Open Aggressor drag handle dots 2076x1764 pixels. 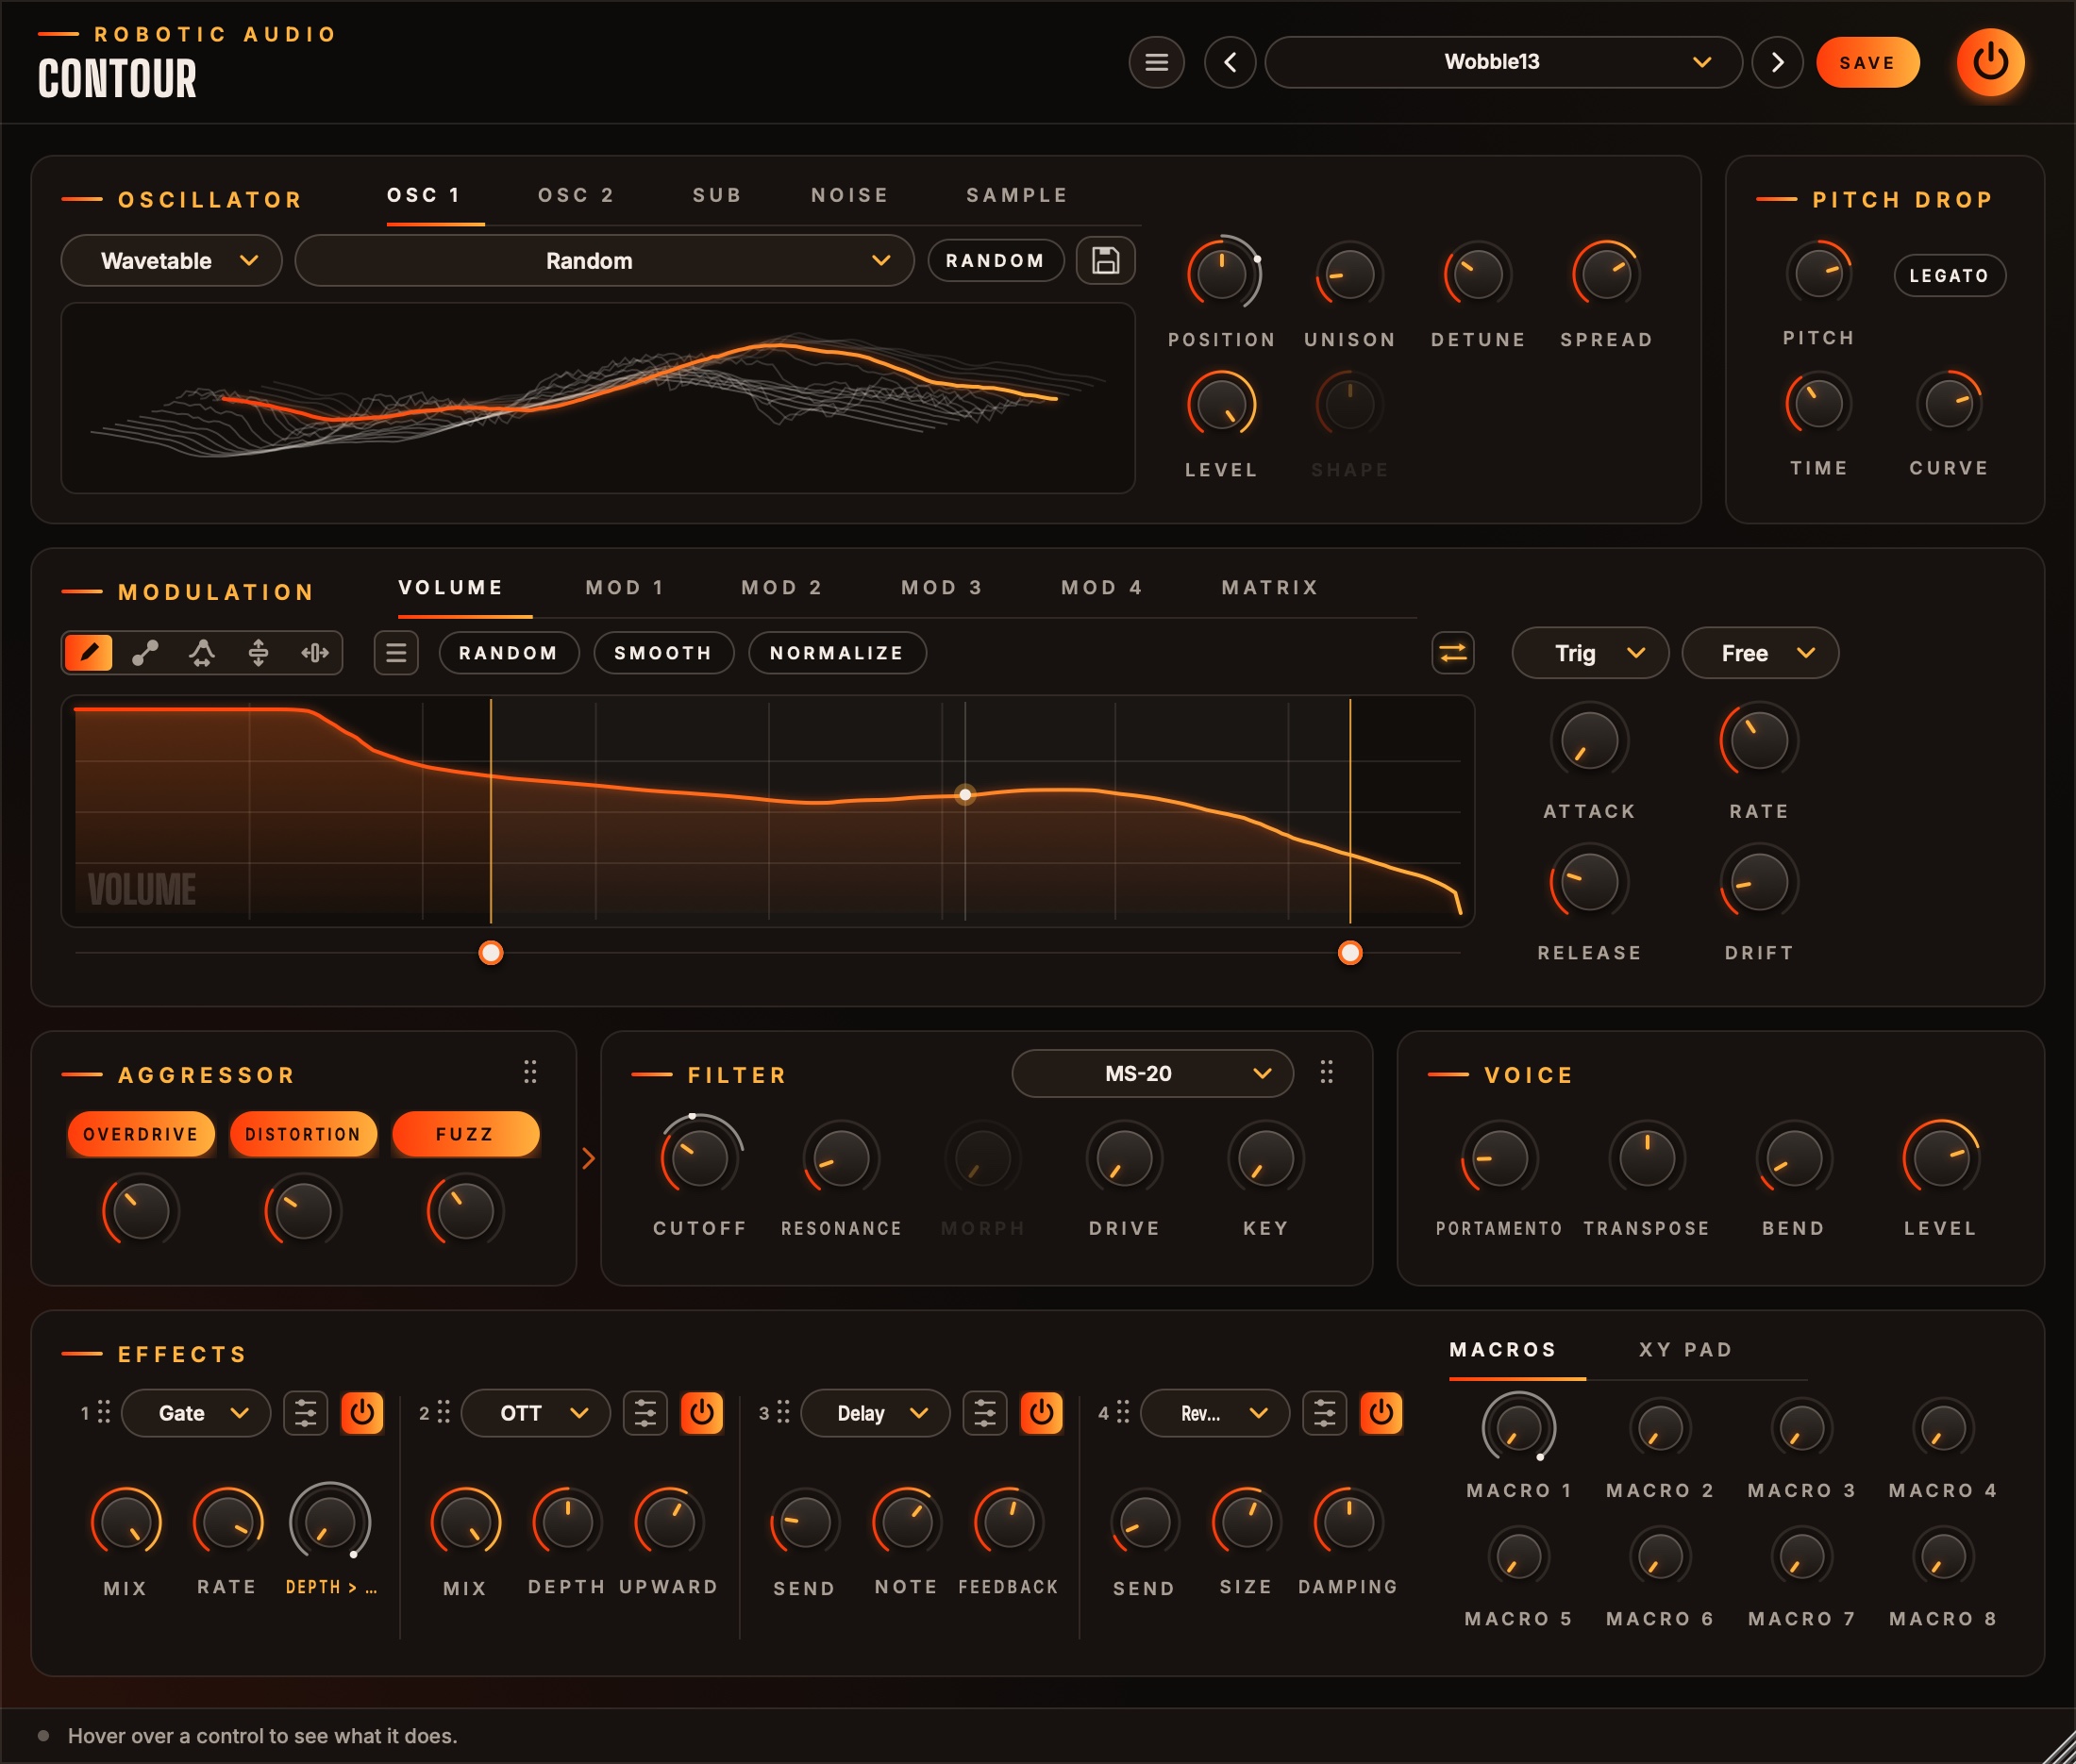coord(530,1072)
